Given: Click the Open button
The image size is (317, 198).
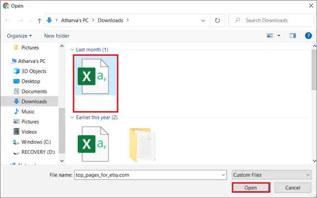Looking at the screenshot, I should click(x=251, y=188).
